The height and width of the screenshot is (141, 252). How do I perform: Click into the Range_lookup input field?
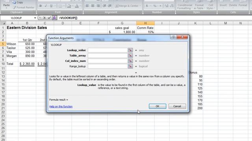tap(107, 66)
